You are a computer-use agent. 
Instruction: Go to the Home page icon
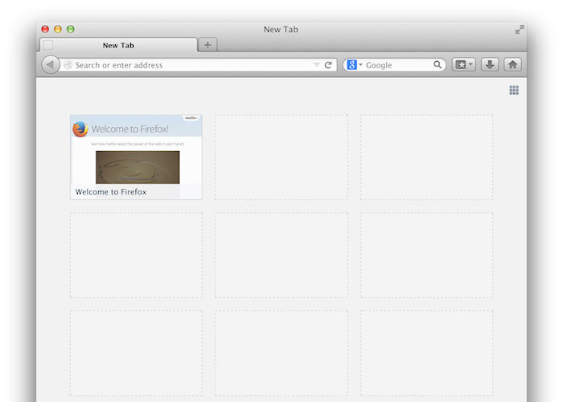coord(512,65)
